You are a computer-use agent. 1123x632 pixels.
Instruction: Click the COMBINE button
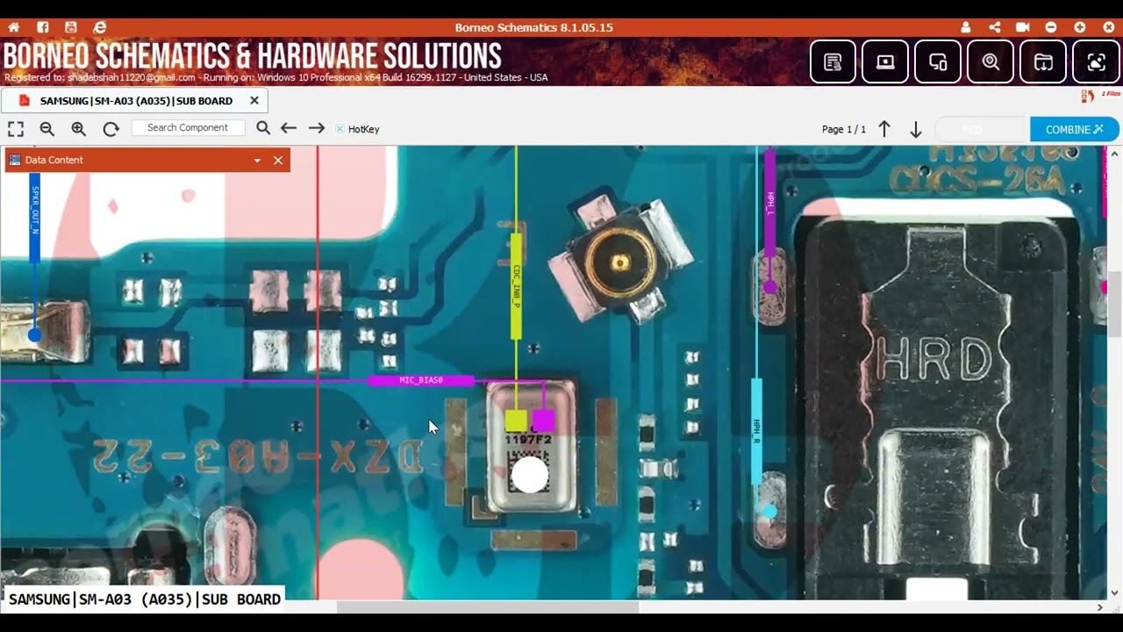1074,129
